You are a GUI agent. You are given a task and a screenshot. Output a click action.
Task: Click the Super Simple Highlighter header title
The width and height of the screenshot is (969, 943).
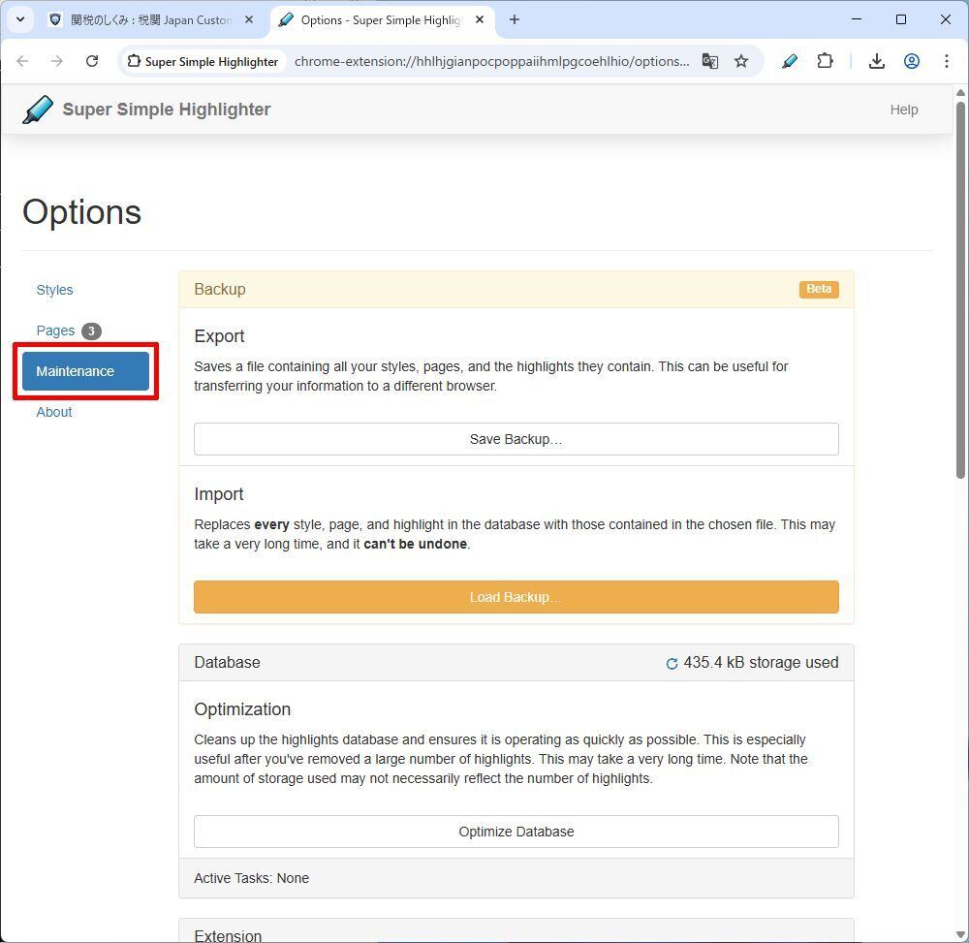pos(167,110)
